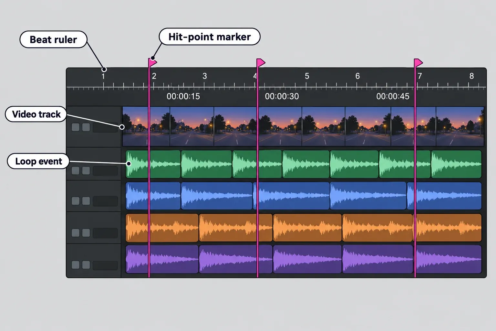This screenshot has height=331, width=496.
Task: Select the second blue audio clip
Action: [x=217, y=196]
